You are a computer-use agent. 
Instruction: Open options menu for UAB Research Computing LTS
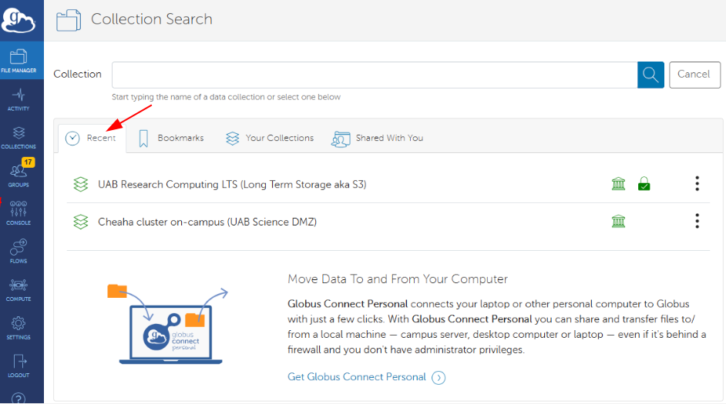[x=697, y=183]
